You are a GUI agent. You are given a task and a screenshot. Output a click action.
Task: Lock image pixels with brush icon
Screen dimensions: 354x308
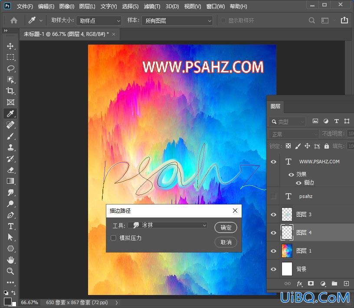click(x=298, y=146)
